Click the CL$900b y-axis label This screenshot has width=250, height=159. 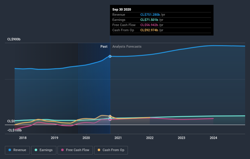[14, 39]
